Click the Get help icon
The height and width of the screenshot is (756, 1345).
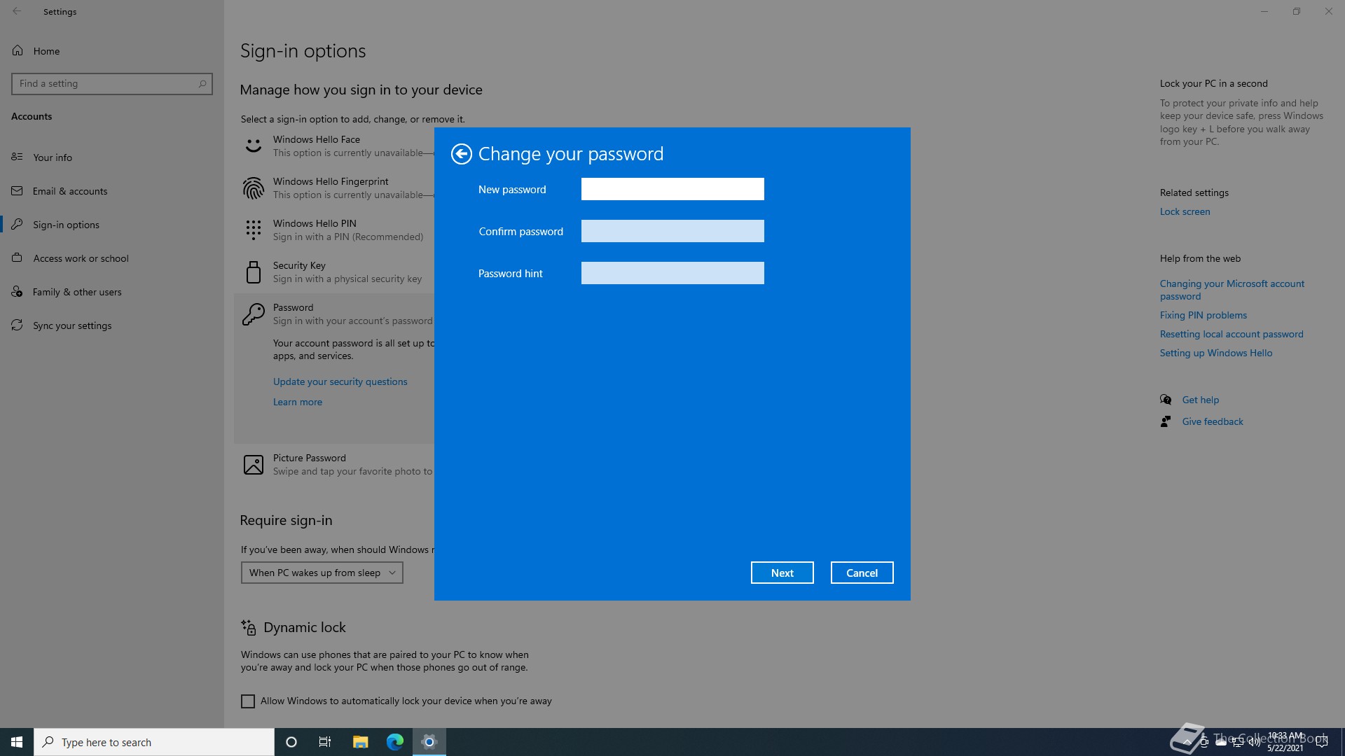1166,399
